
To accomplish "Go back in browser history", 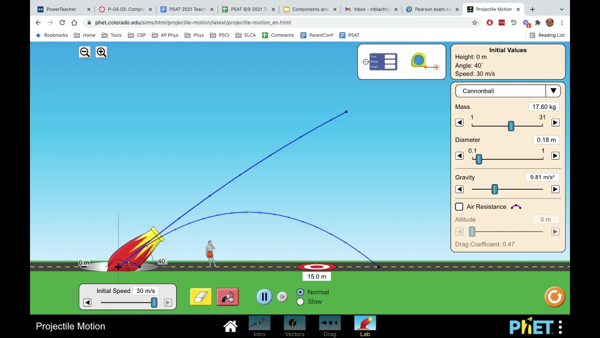I will click(x=38, y=23).
